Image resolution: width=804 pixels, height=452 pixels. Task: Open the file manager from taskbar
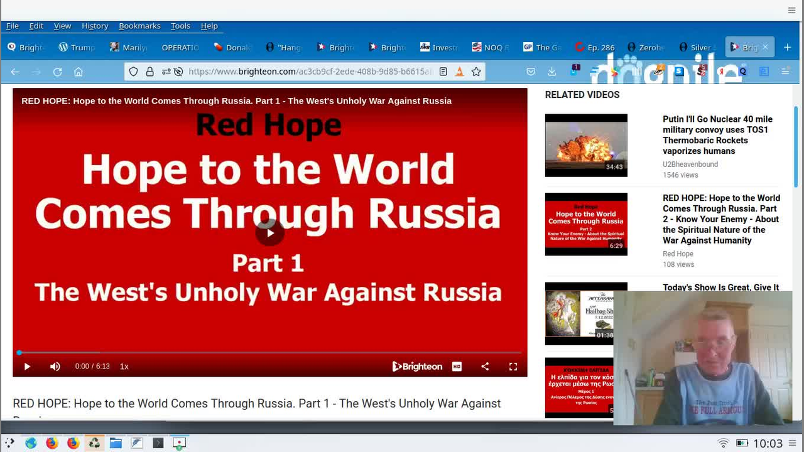(116, 443)
